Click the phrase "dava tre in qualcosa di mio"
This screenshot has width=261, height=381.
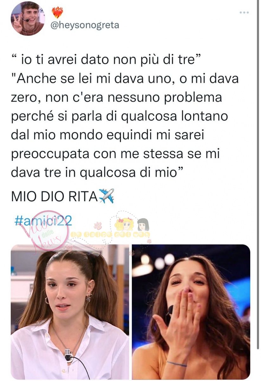(x=97, y=173)
